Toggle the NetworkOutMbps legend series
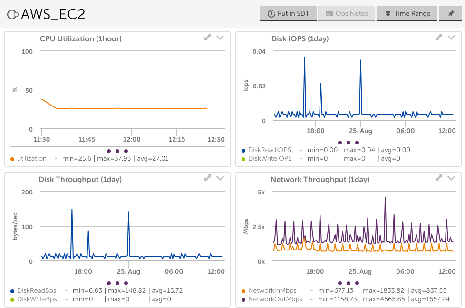 (x=275, y=299)
